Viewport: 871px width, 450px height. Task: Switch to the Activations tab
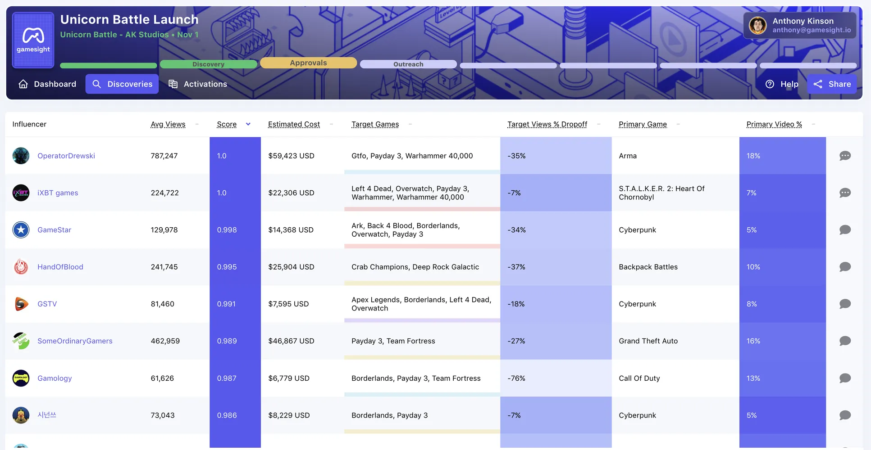click(x=198, y=84)
